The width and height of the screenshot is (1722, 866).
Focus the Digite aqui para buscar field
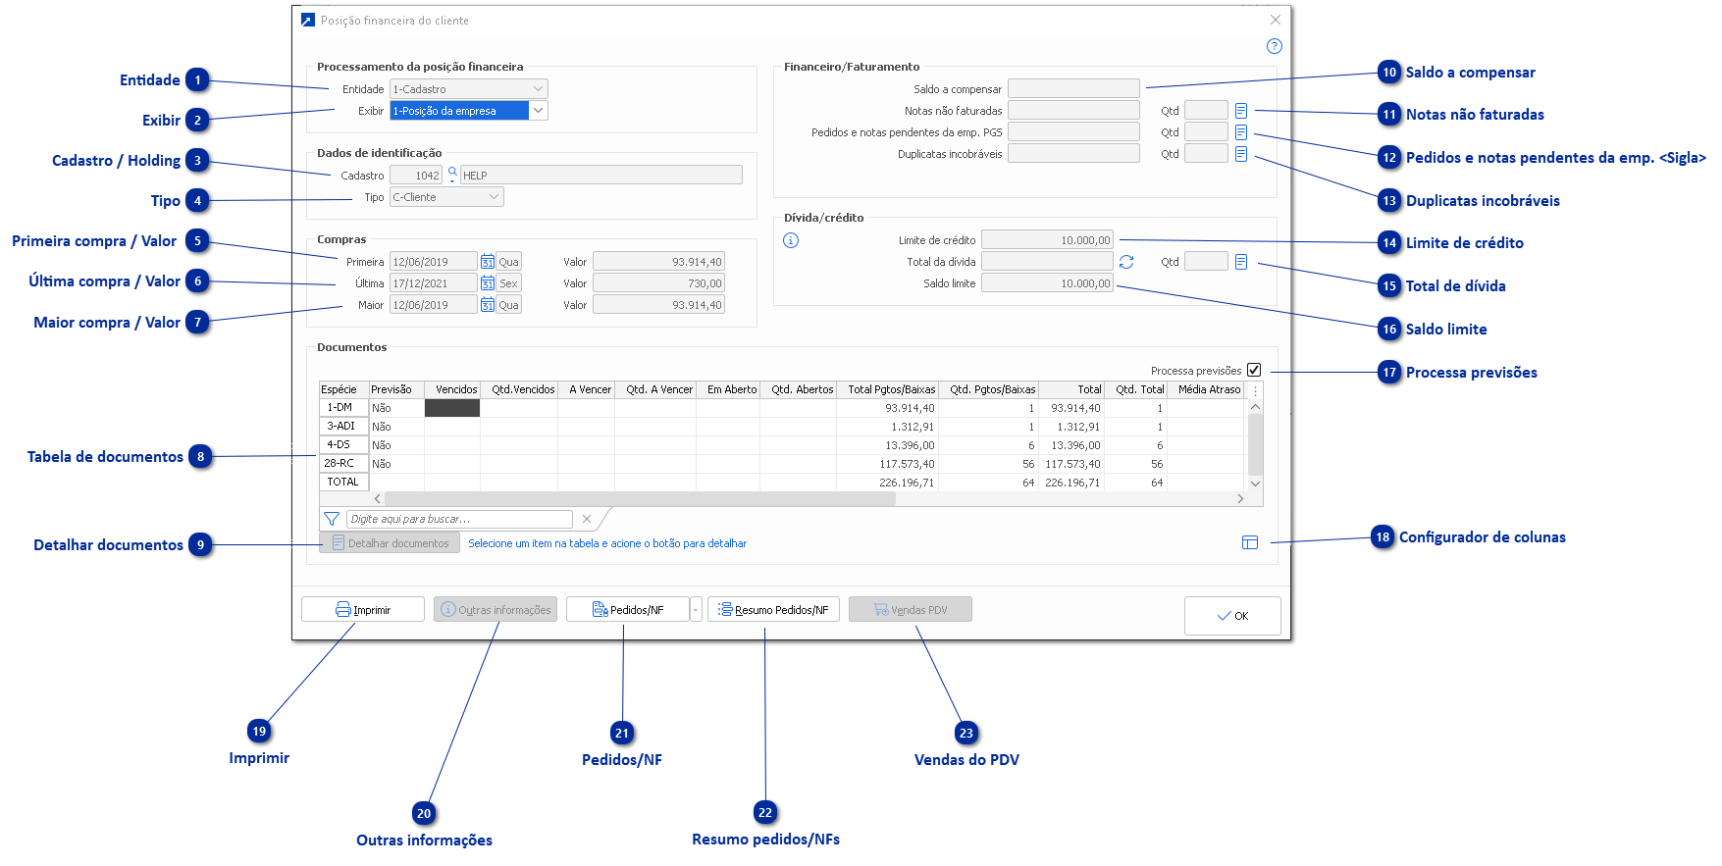coord(459,519)
